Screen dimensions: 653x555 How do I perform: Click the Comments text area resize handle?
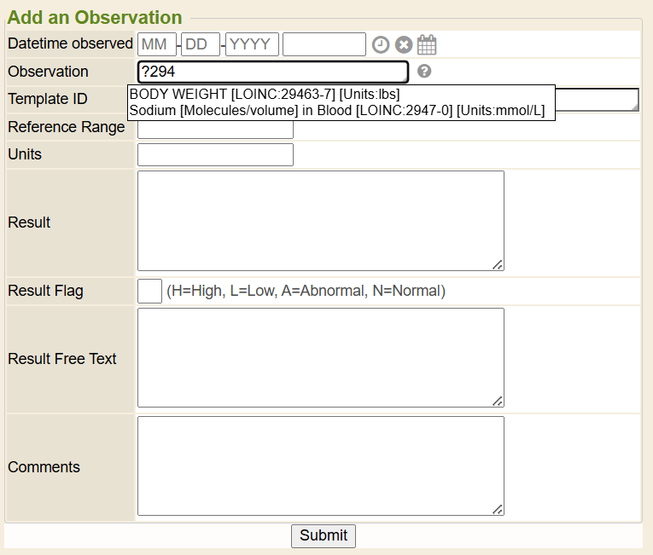(498, 510)
